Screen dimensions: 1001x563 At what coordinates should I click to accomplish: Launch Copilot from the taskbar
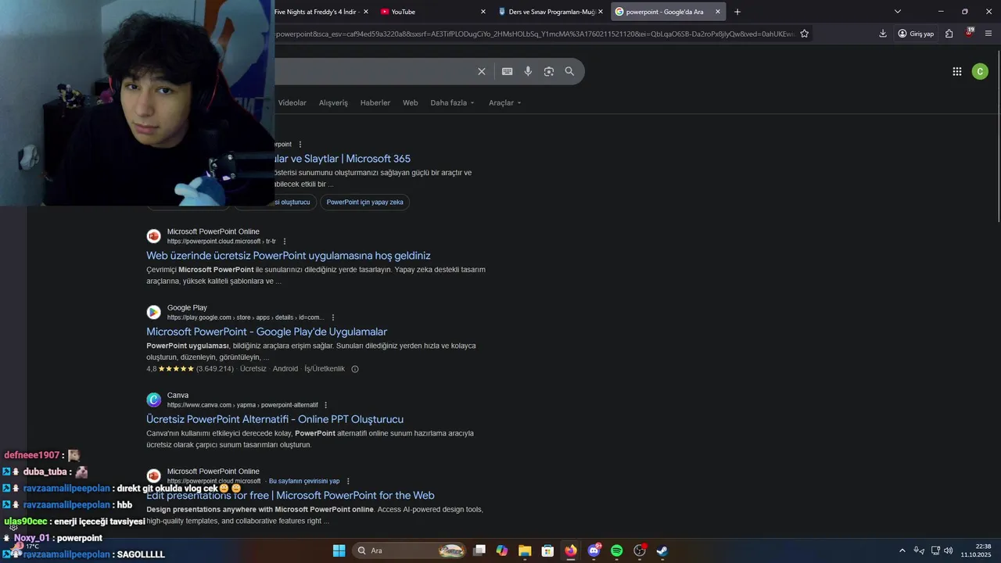pos(502,550)
